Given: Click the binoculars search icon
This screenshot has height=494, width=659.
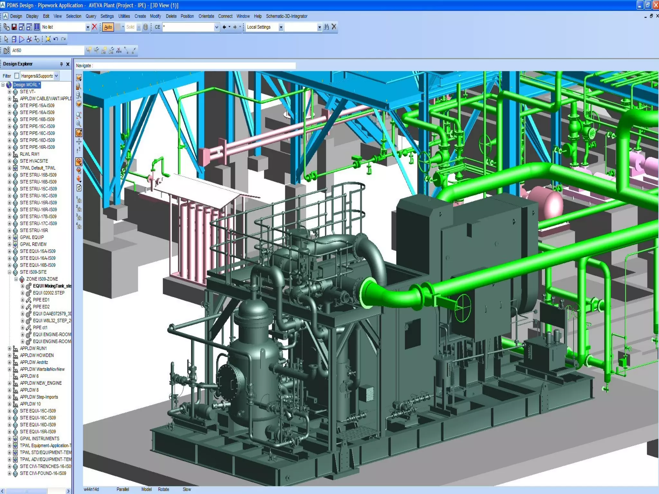Looking at the screenshot, I should [326, 27].
